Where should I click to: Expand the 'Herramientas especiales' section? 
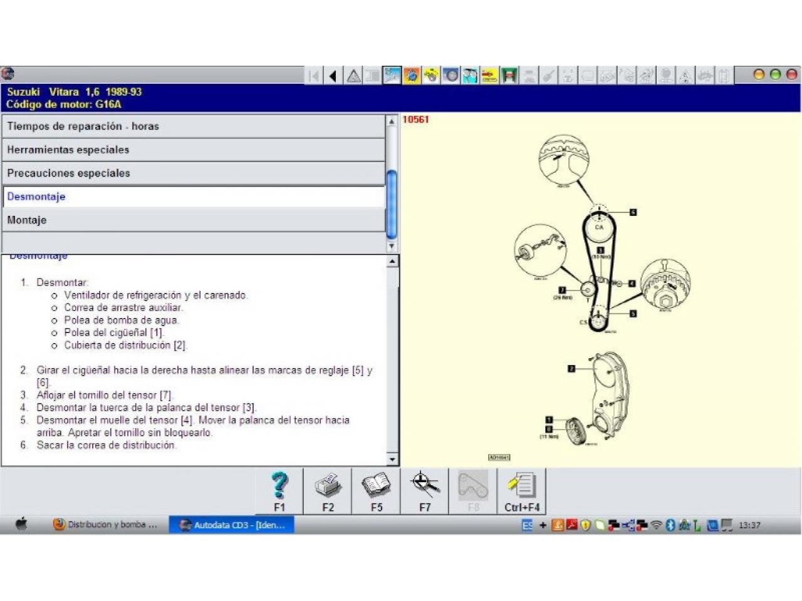point(194,150)
